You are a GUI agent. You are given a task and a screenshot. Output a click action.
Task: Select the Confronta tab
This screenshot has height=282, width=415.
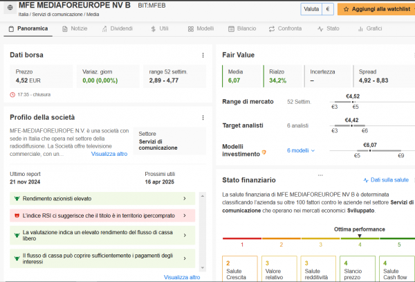pos(285,28)
